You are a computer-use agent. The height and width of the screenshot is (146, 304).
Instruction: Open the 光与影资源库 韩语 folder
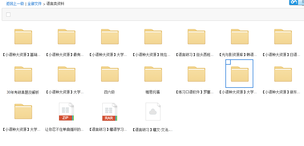pyautogui.click(x=240, y=36)
